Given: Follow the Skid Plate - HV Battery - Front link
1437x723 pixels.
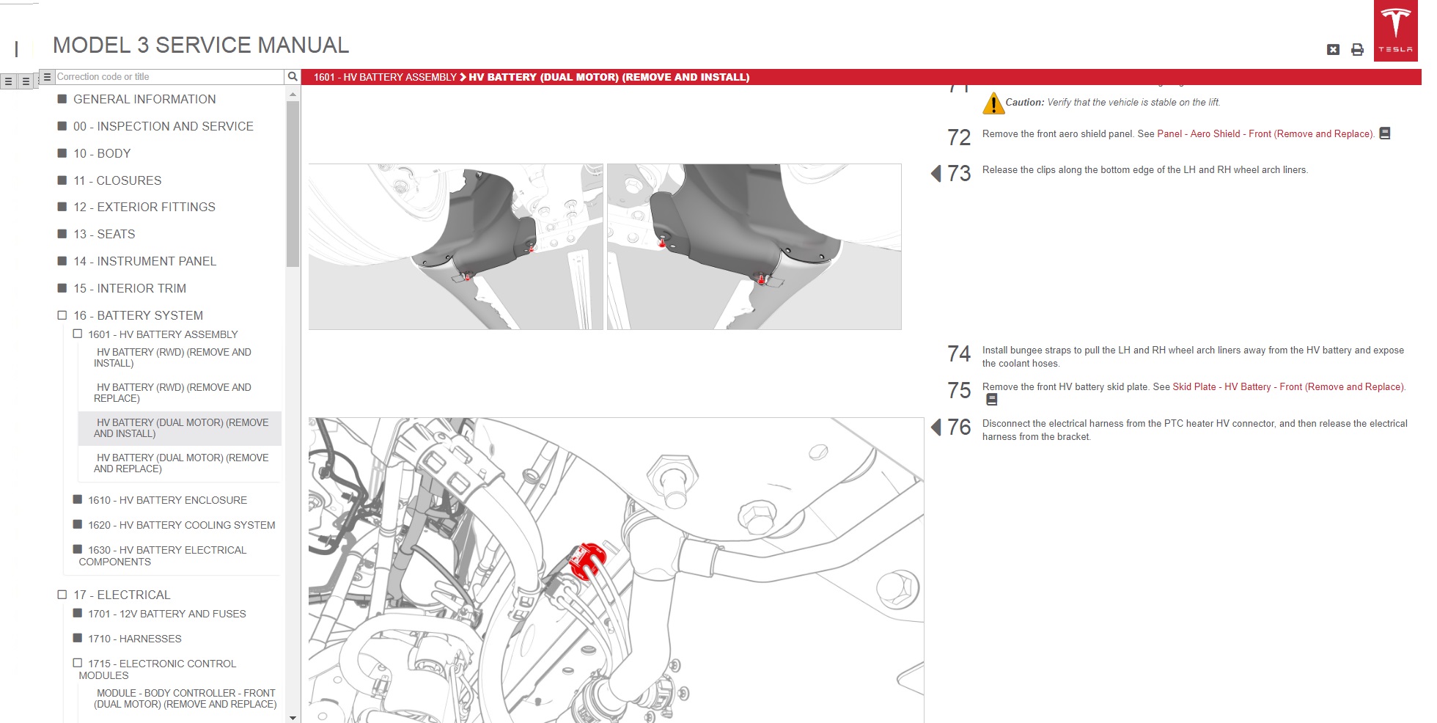Looking at the screenshot, I should click(1288, 387).
